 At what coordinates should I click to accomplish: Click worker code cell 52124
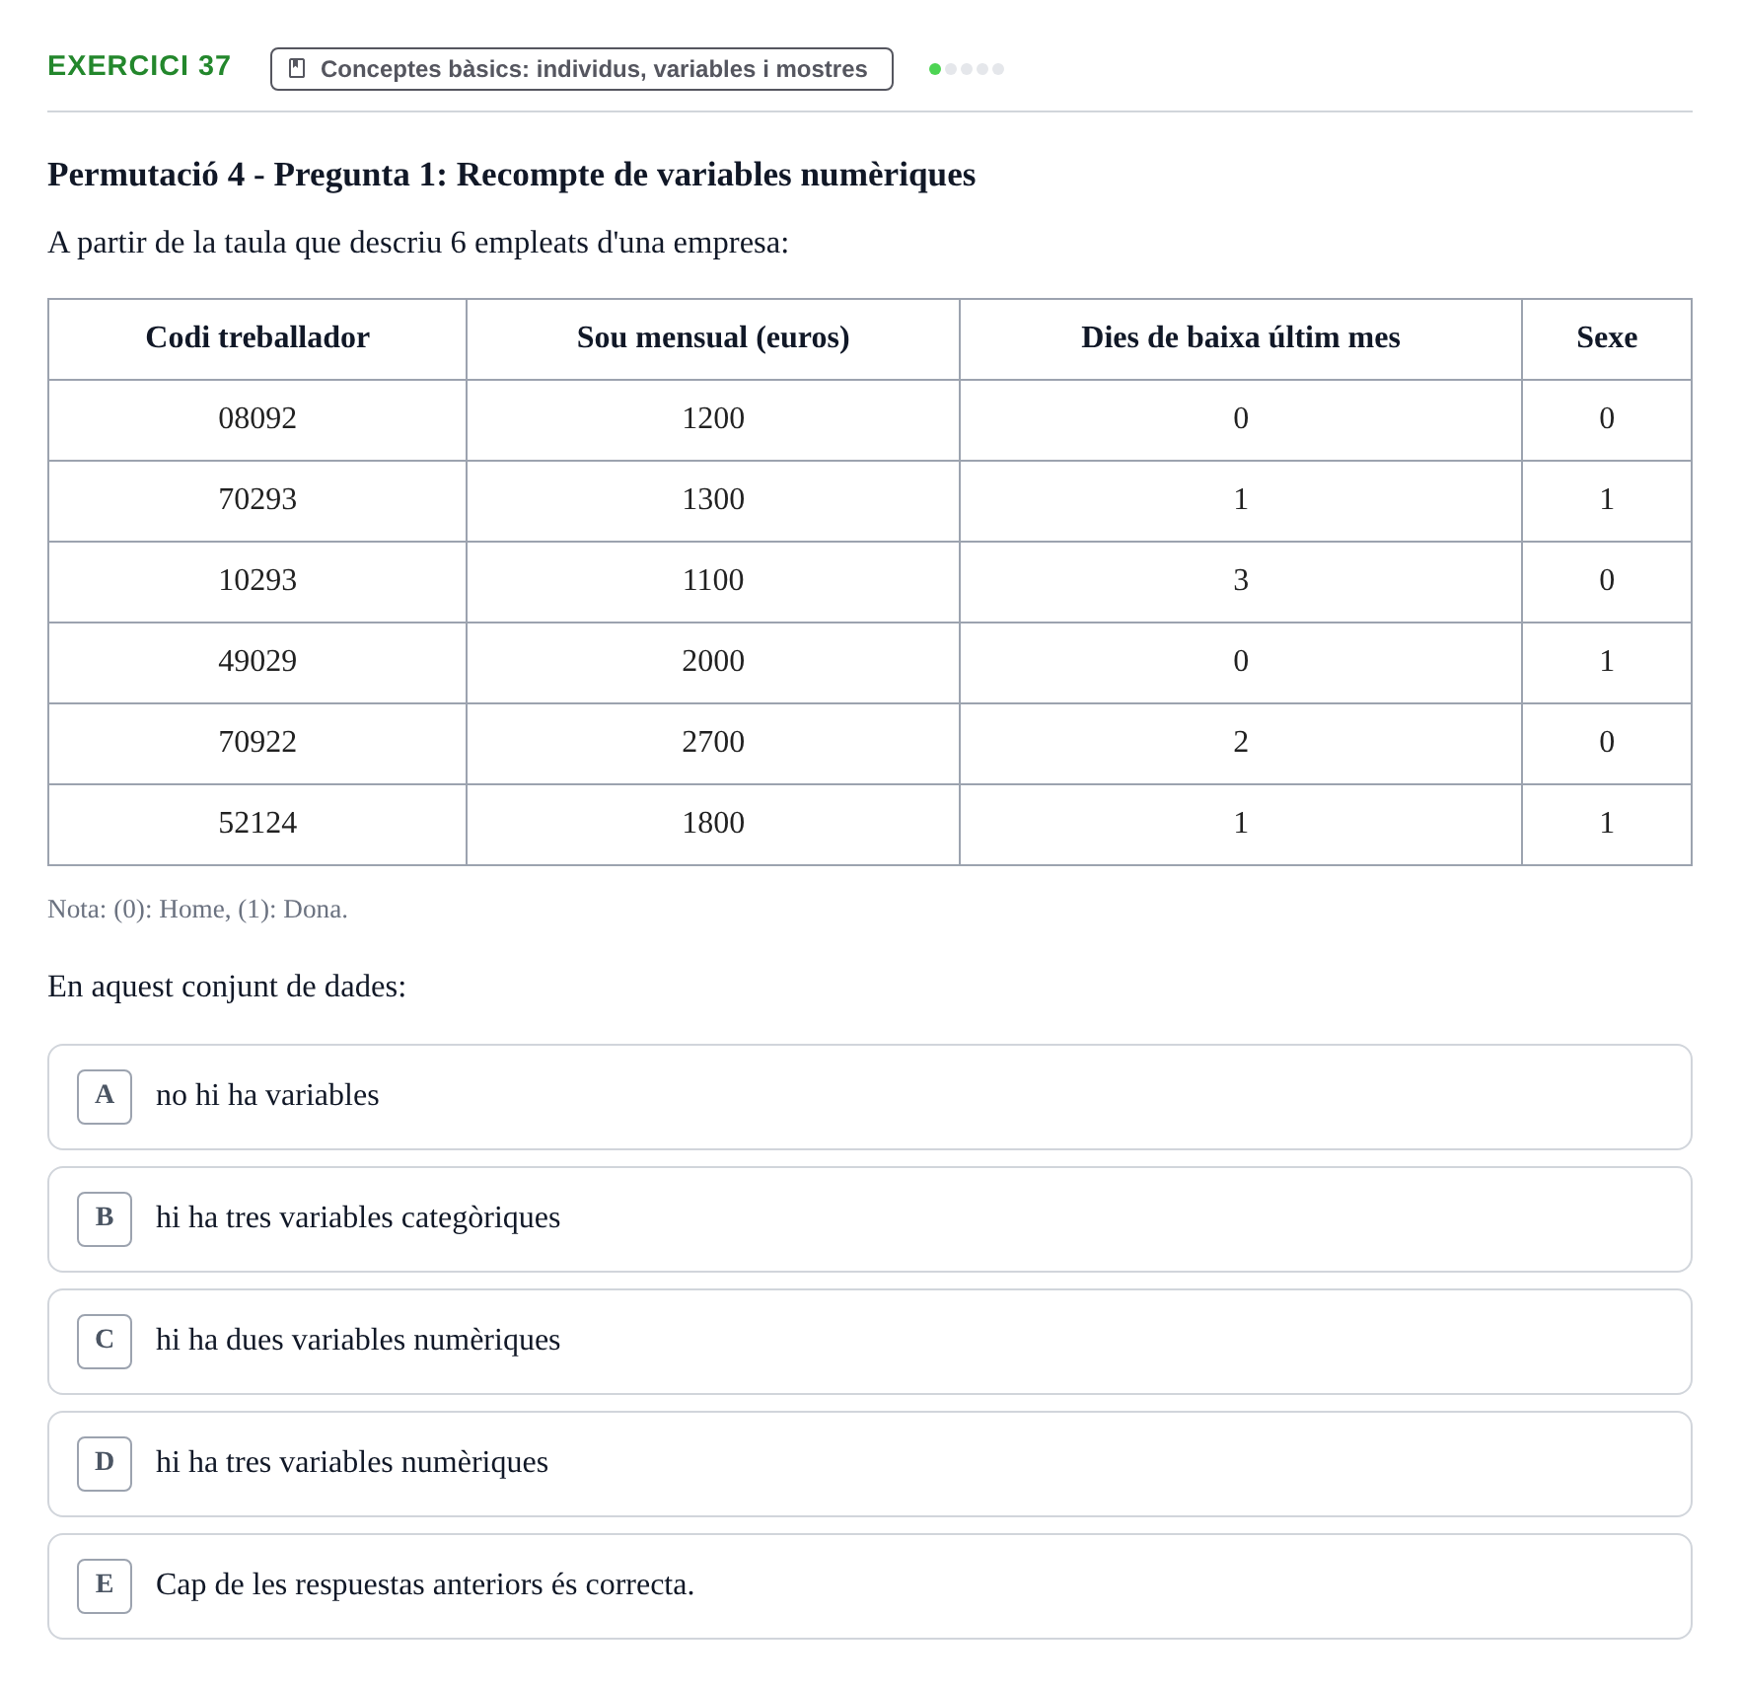pos(257,824)
